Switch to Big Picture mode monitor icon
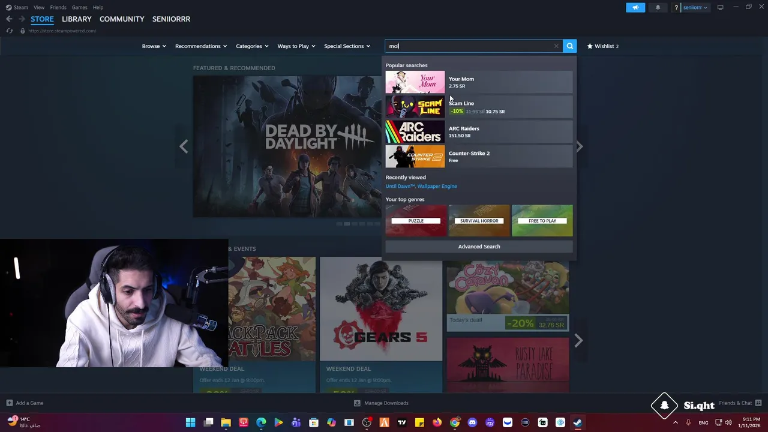The image size is (768, 432). pyautogui.click(x=720, y=7)
